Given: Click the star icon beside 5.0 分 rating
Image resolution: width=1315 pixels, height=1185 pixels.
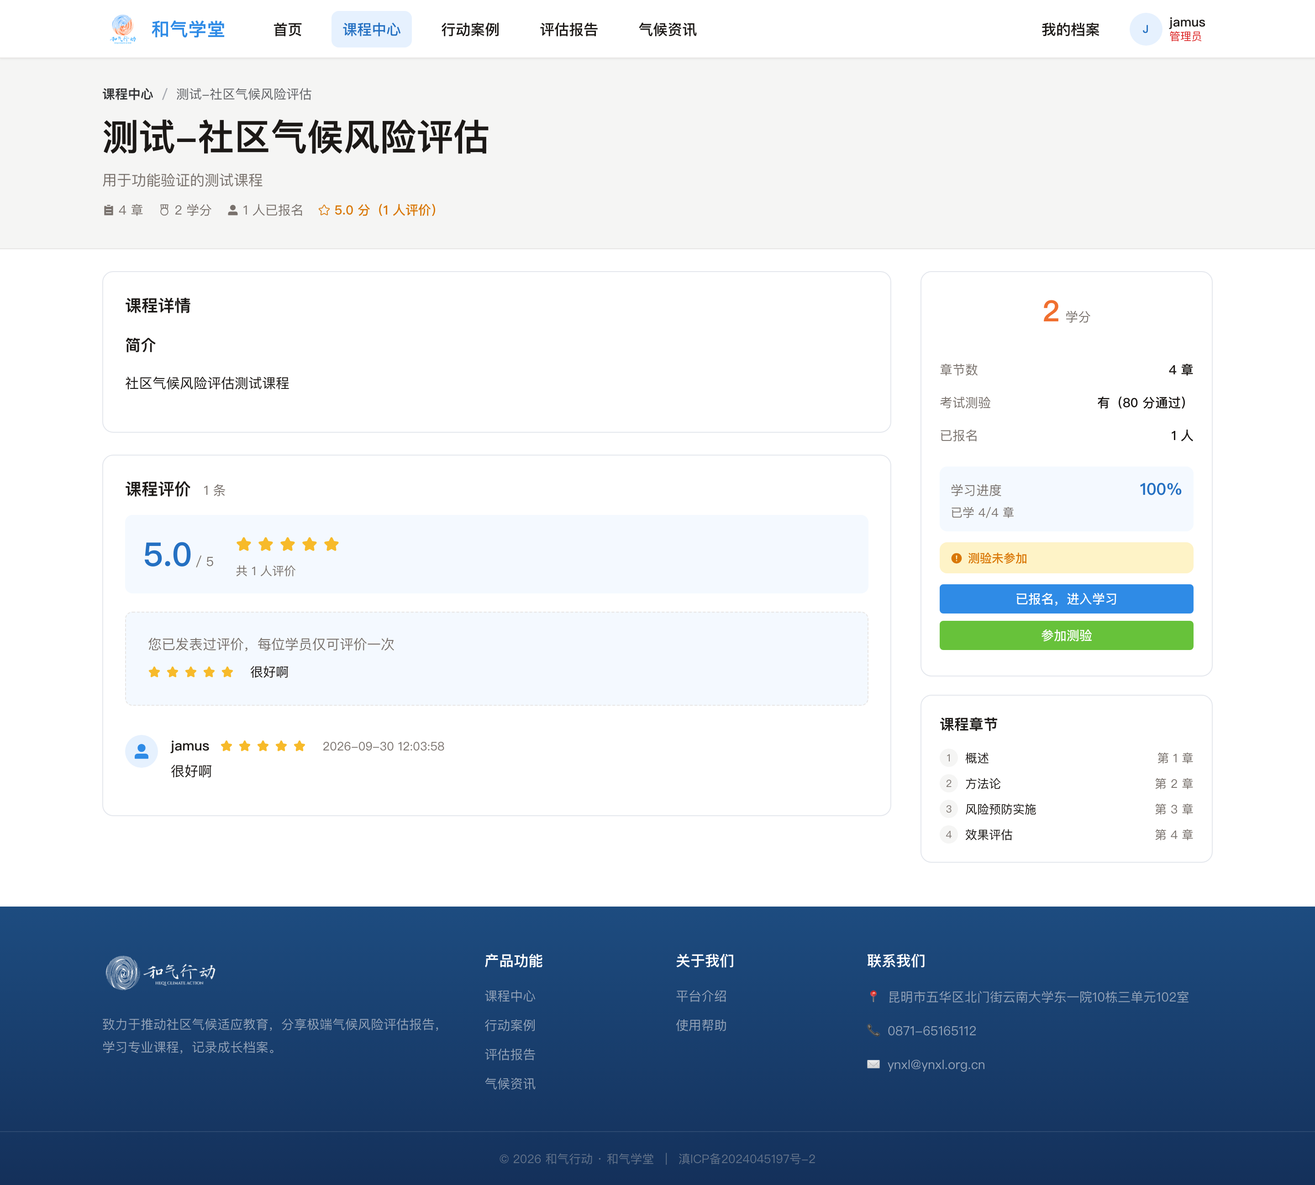Looking at the screenshot, I should click(324, 210).
